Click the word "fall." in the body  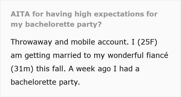click(x=59, y=69)
